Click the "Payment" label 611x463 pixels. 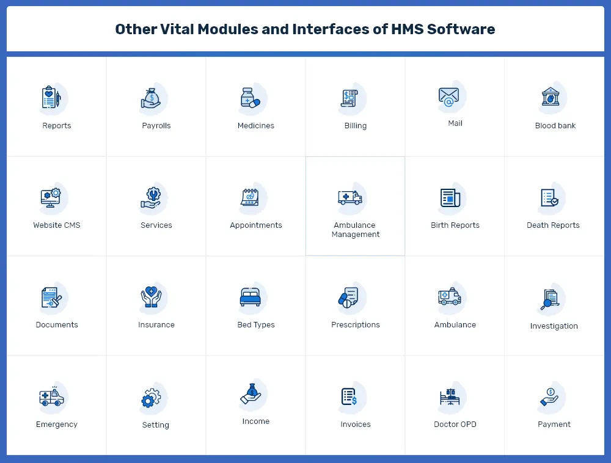[554, 425]
